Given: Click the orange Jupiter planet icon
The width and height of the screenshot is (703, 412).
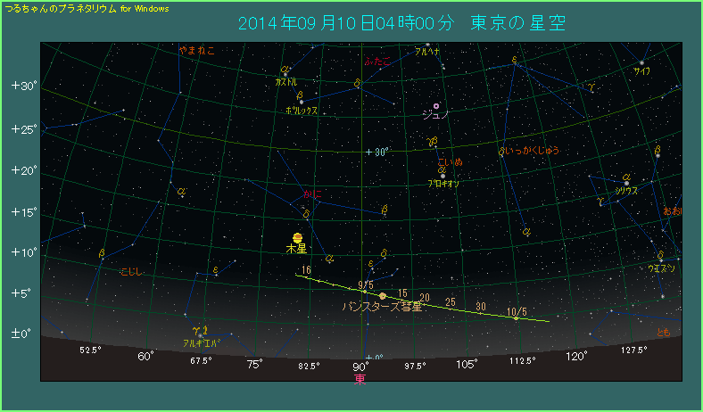Looking at the screenshot, I should [x=297, y=238].
